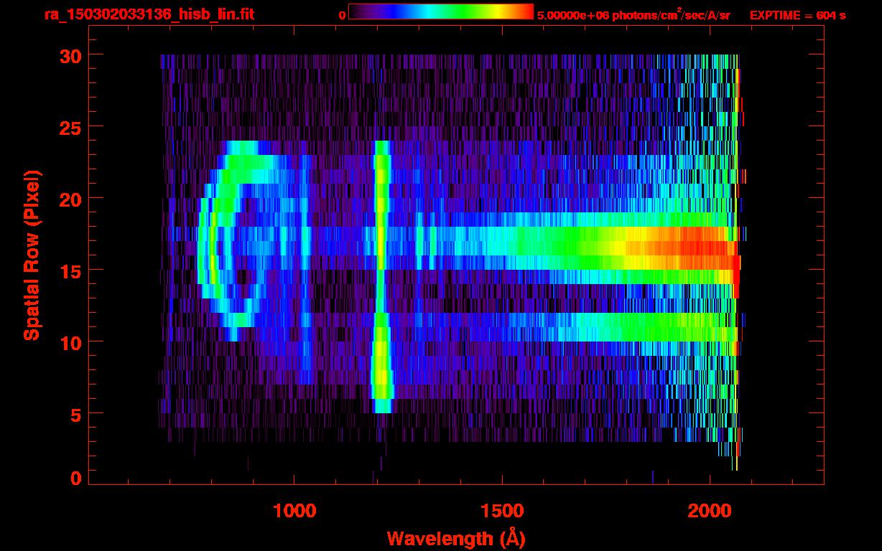The height and width of the screenshot is (551, 882).
Task: Click the colorbar minimum label 0
Action: click(x=343, y=15)
